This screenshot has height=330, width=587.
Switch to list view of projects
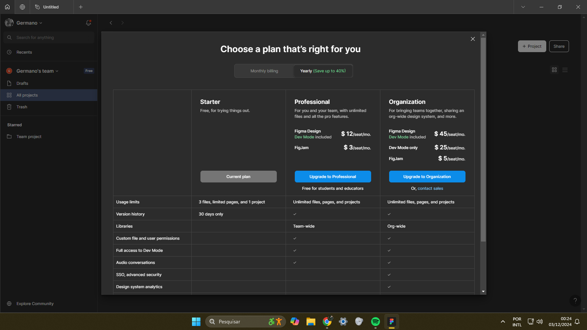tap(565, 70)
